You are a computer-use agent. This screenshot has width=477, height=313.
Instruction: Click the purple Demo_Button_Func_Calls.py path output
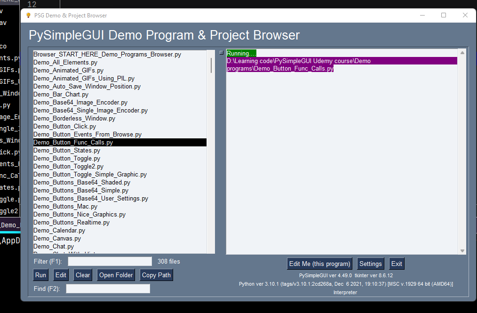(x=342, y=64)
